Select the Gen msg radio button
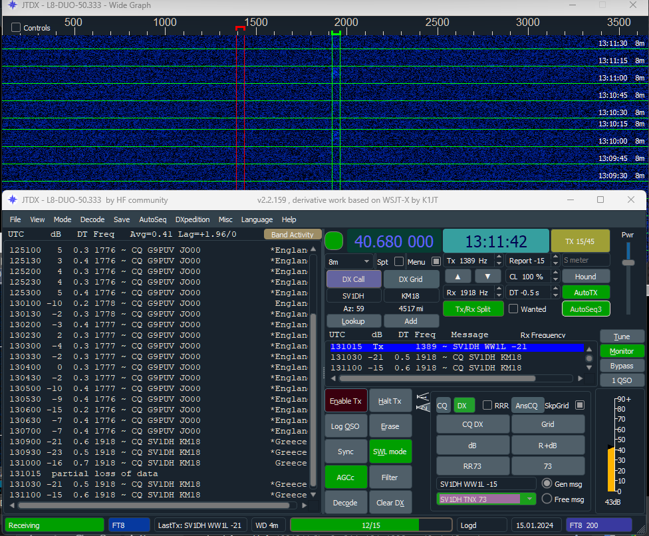649x536 pixels. (547, 483)
